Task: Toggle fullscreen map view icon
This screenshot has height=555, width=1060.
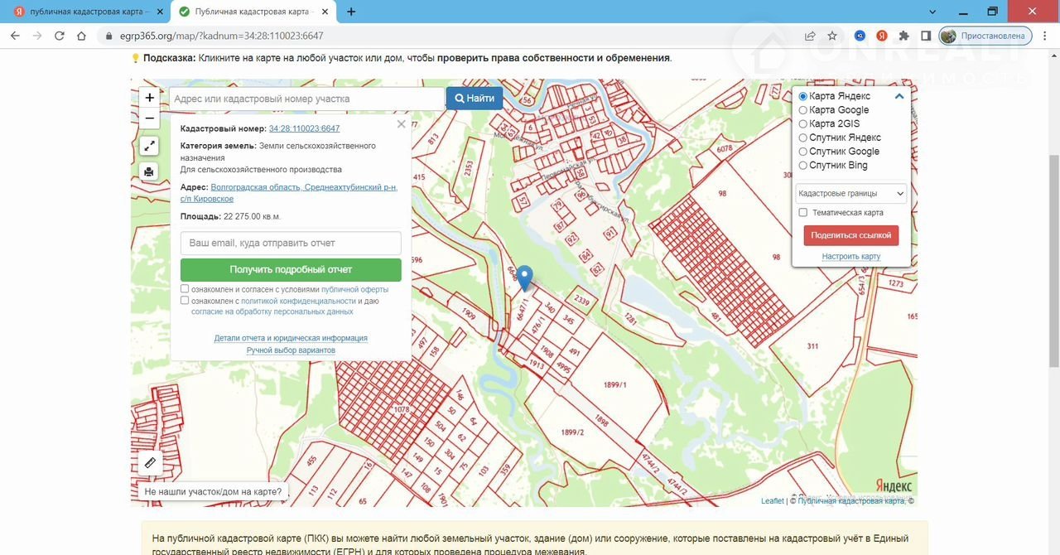Action: 149,146
